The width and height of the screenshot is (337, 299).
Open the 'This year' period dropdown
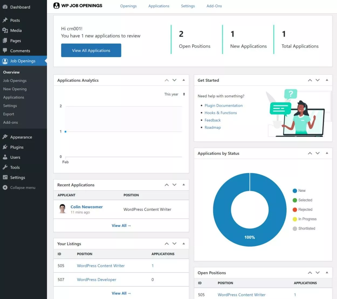point(174,94)
